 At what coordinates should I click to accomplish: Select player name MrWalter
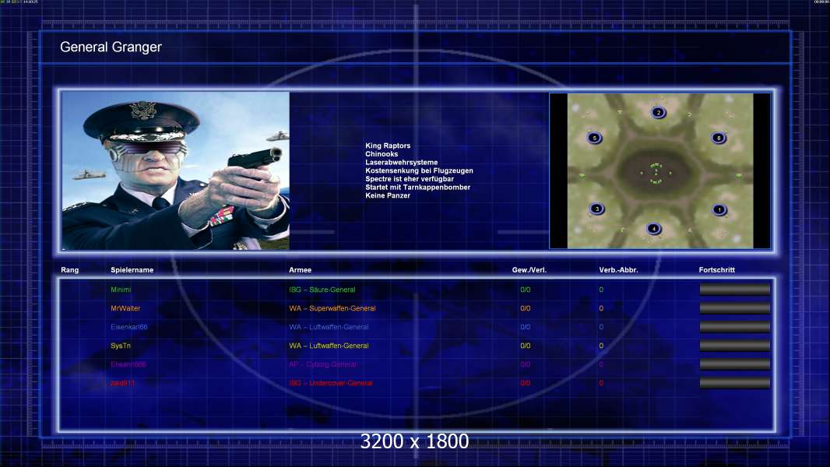point(125,308)
